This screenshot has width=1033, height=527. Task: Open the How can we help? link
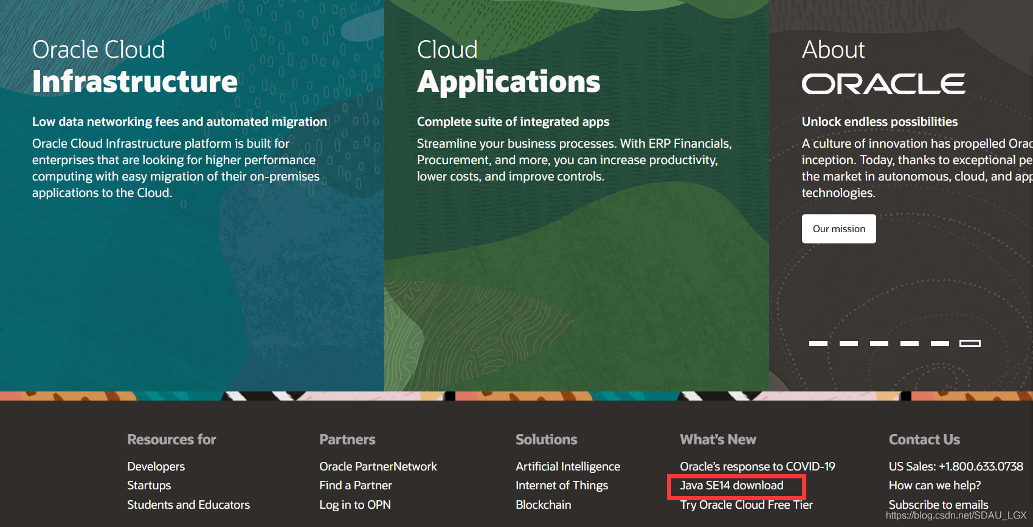[x=935, y=486]
